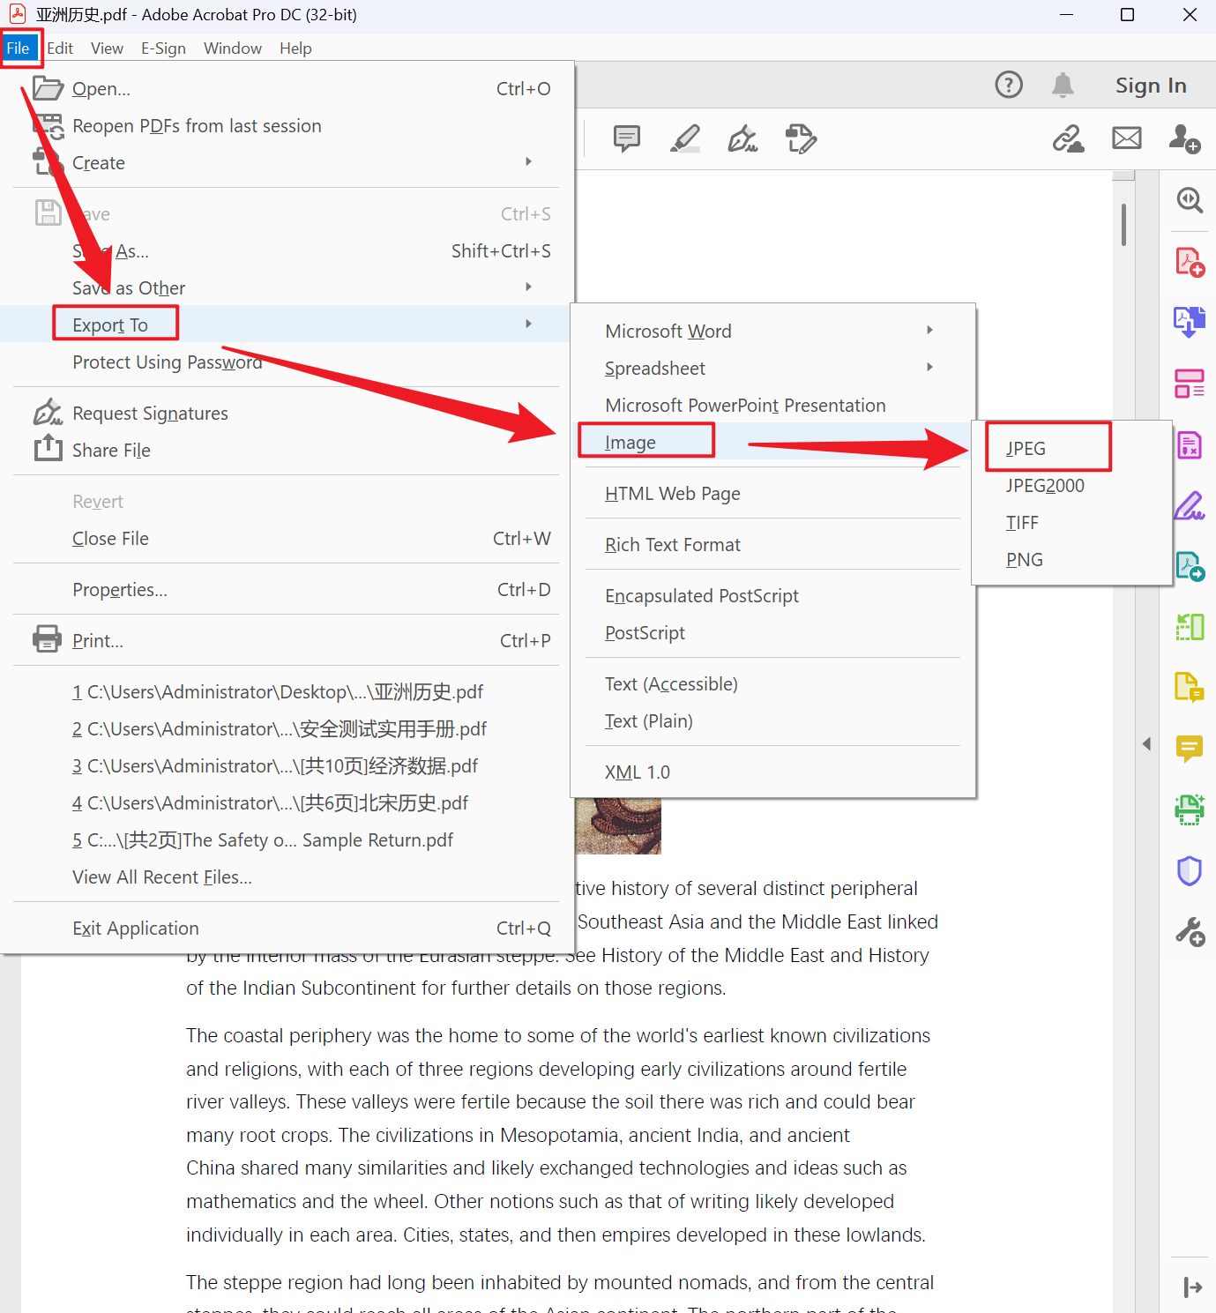Click Save As in File menu

[x=287, y=251]
